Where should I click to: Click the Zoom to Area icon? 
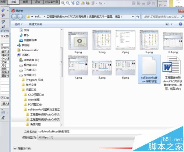point(68,3)
